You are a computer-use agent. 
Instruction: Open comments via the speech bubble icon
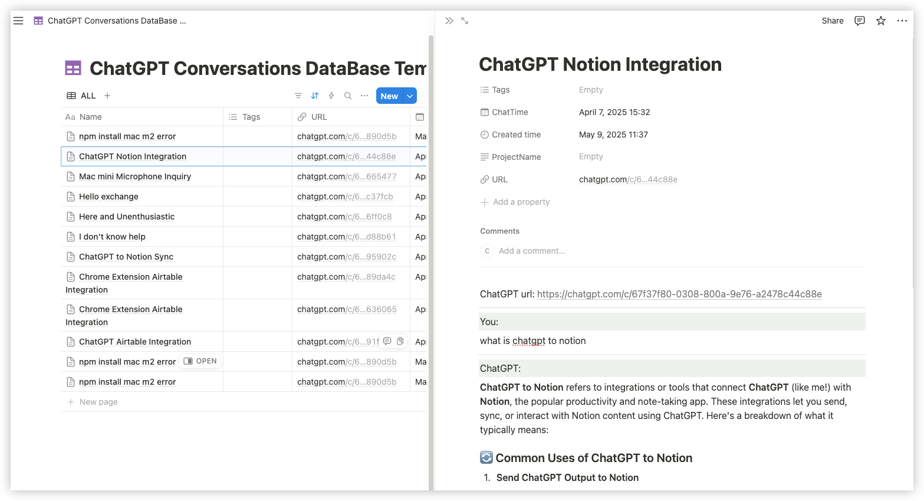[x=859, y=21]
